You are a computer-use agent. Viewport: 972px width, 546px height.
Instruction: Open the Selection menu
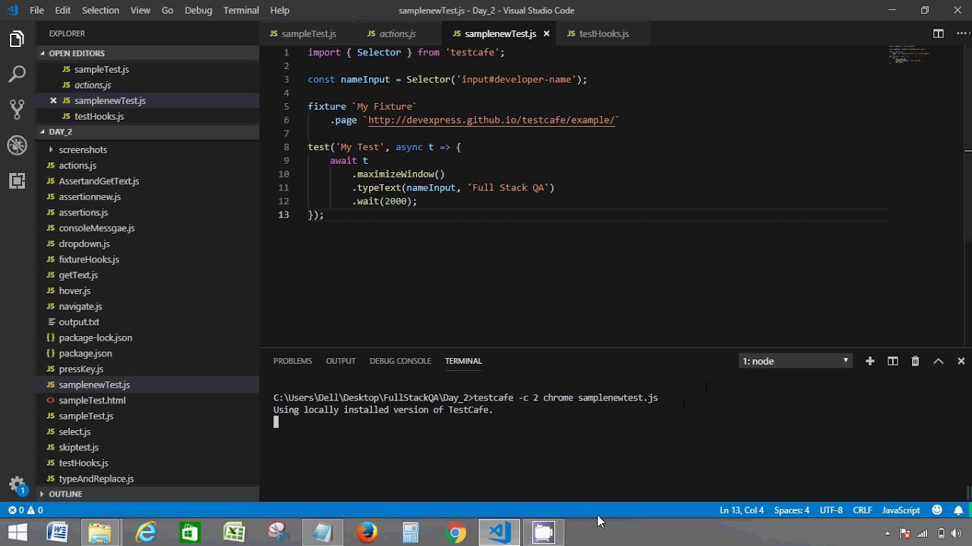[100, 10]
